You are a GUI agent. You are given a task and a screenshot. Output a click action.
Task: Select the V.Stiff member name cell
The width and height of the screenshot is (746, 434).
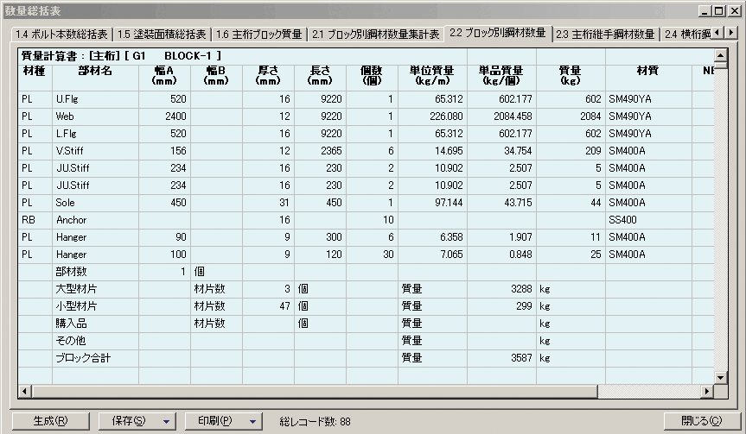(95, 151)
